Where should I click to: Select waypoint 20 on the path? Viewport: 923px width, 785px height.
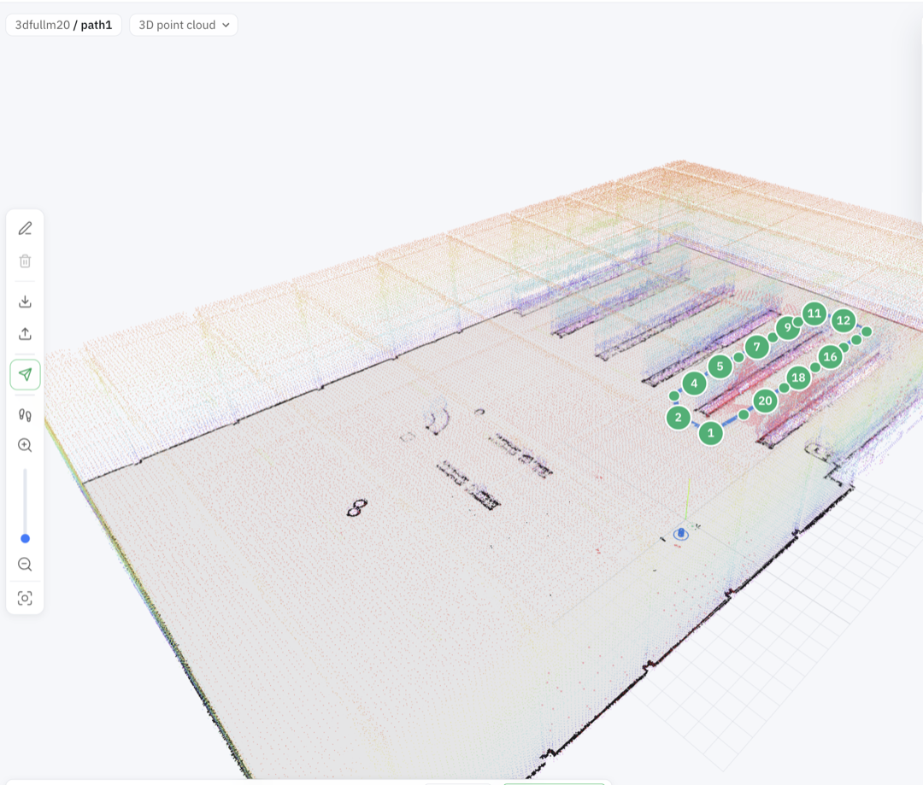pos(765,401)
